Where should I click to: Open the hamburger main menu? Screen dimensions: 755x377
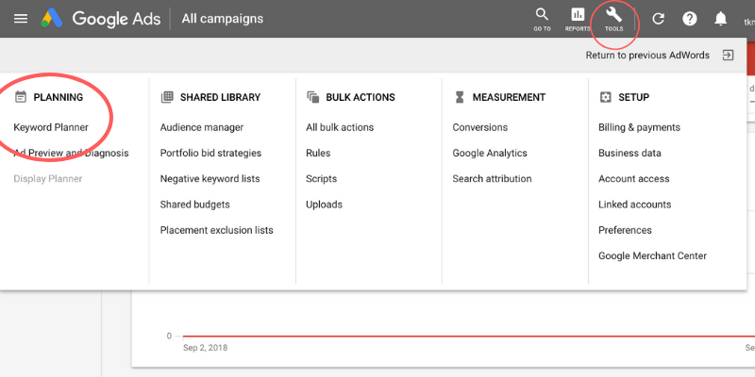point(20,19)
